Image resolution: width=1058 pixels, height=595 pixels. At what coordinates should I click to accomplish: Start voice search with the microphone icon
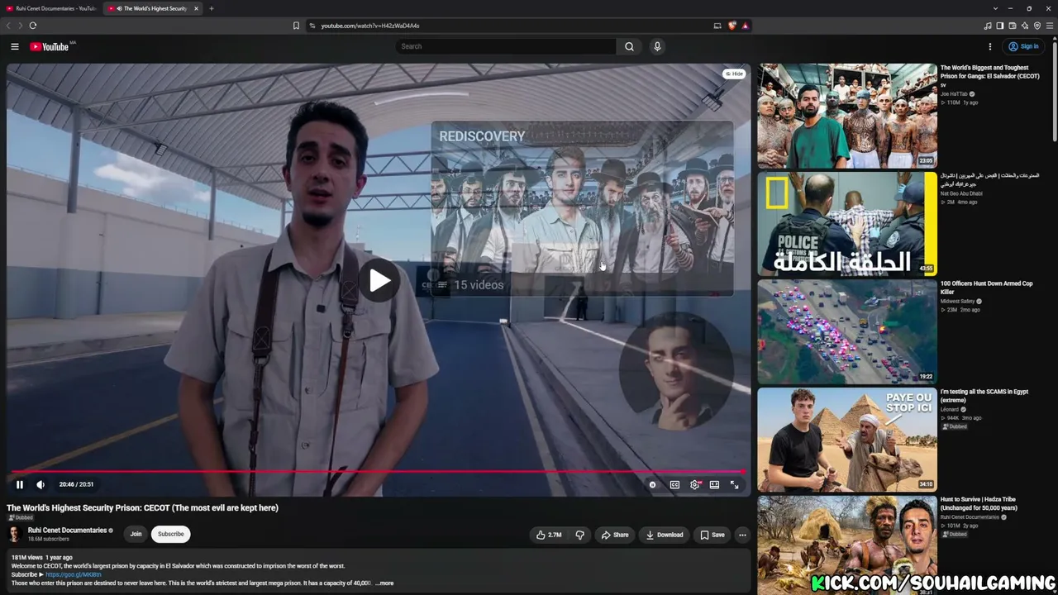point(657,46)
